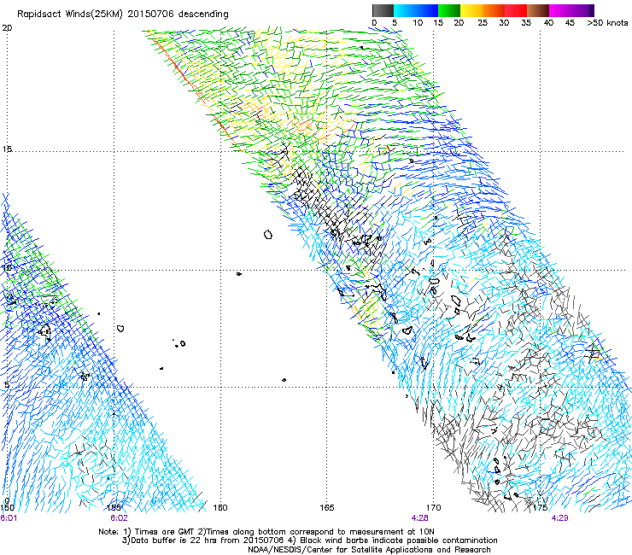Click the 'Rapidscat Winds(25KM) 20150706 descending' title
Image resolution: width=632 pixels, height=555 pixels.
pyautogui.click(x=122, y=15)
